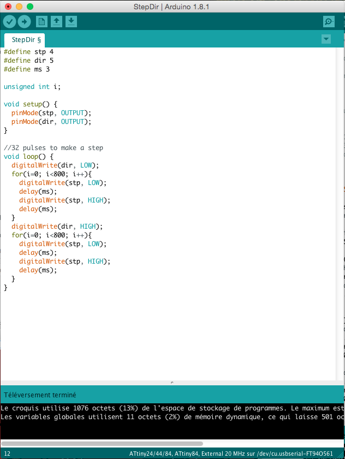345x459 pixels.
Task: Click the Upload arrow icon
Action: pos(25,22)
